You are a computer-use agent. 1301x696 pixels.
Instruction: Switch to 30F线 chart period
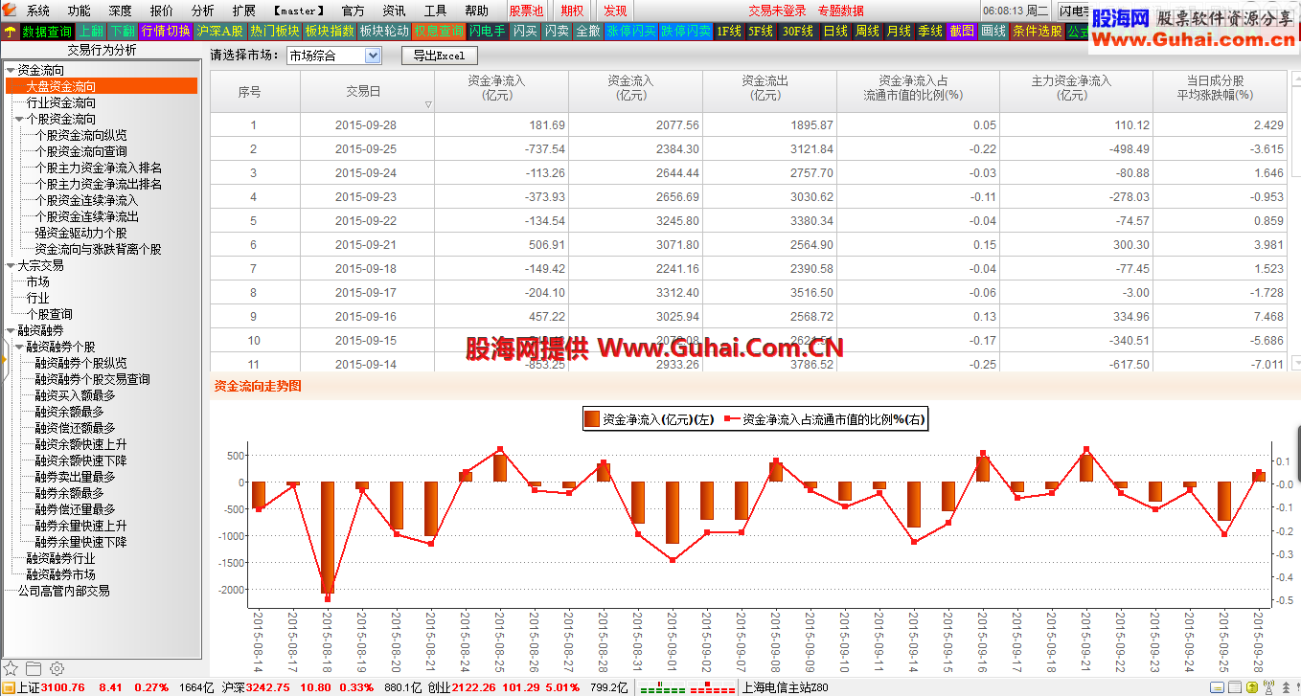[798, 31]
